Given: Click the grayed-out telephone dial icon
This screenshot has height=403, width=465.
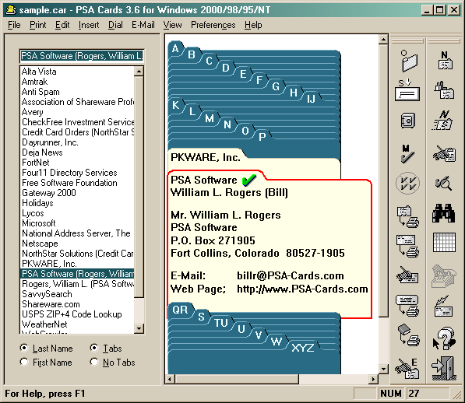Looking at the screenshot, I should (x=443, y=276).
